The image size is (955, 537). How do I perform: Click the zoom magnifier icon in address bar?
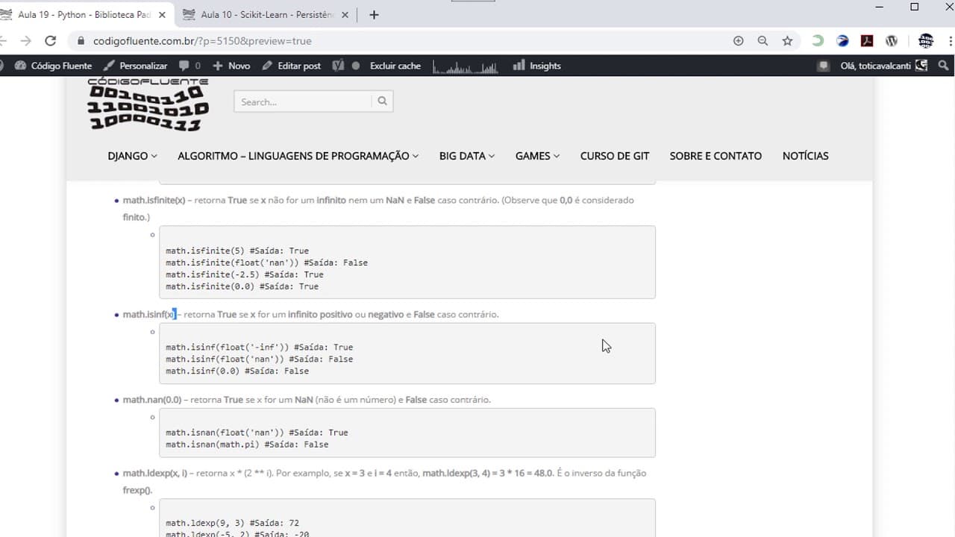[x=763, y=41]
